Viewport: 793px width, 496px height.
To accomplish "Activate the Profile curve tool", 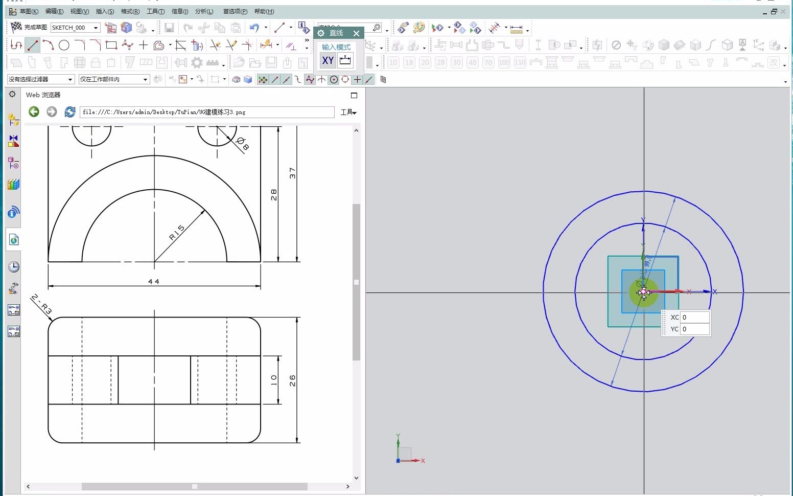I will (16, 46).
